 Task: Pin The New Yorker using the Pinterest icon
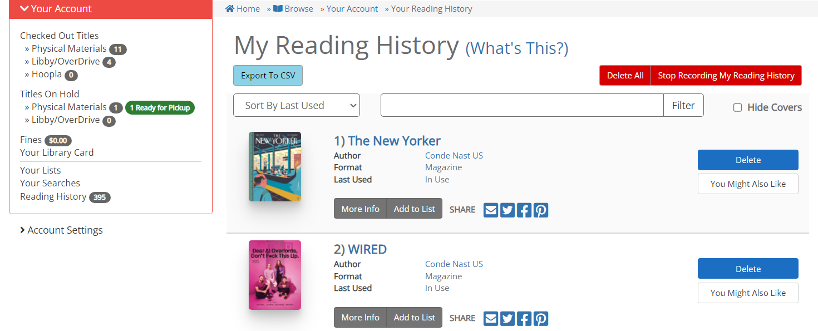[x=540, y=210]
